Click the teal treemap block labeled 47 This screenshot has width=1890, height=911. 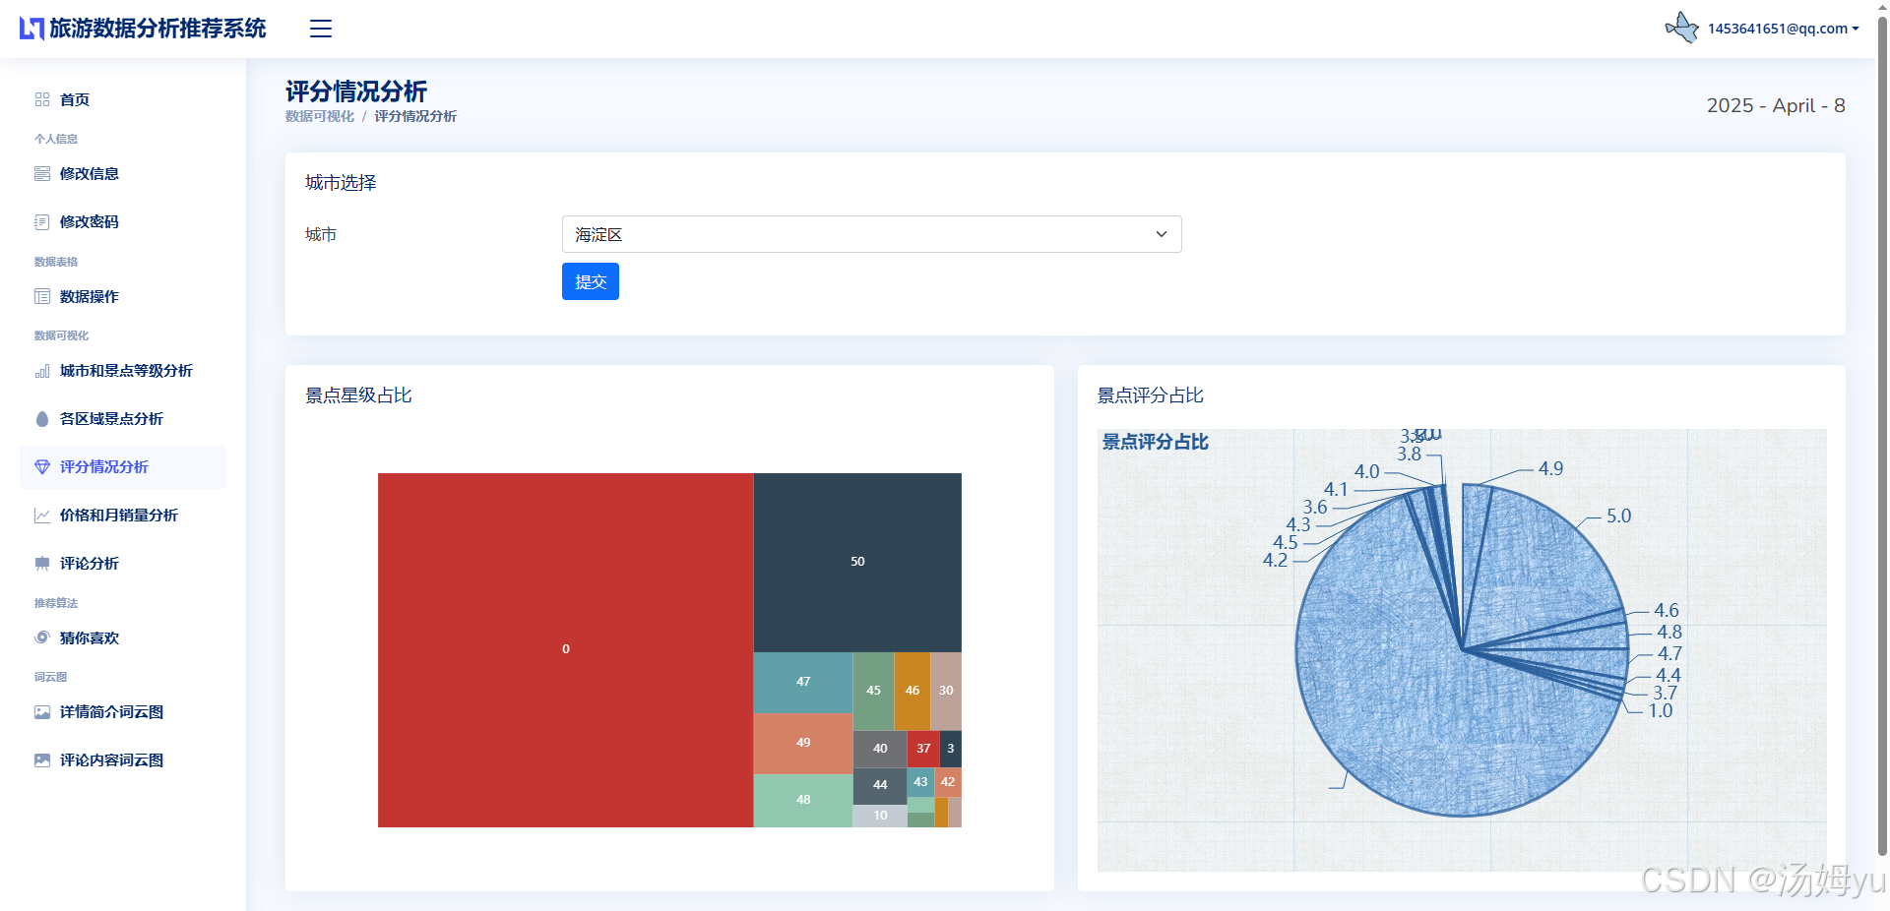pyautogui.click(x=803, y=682)
